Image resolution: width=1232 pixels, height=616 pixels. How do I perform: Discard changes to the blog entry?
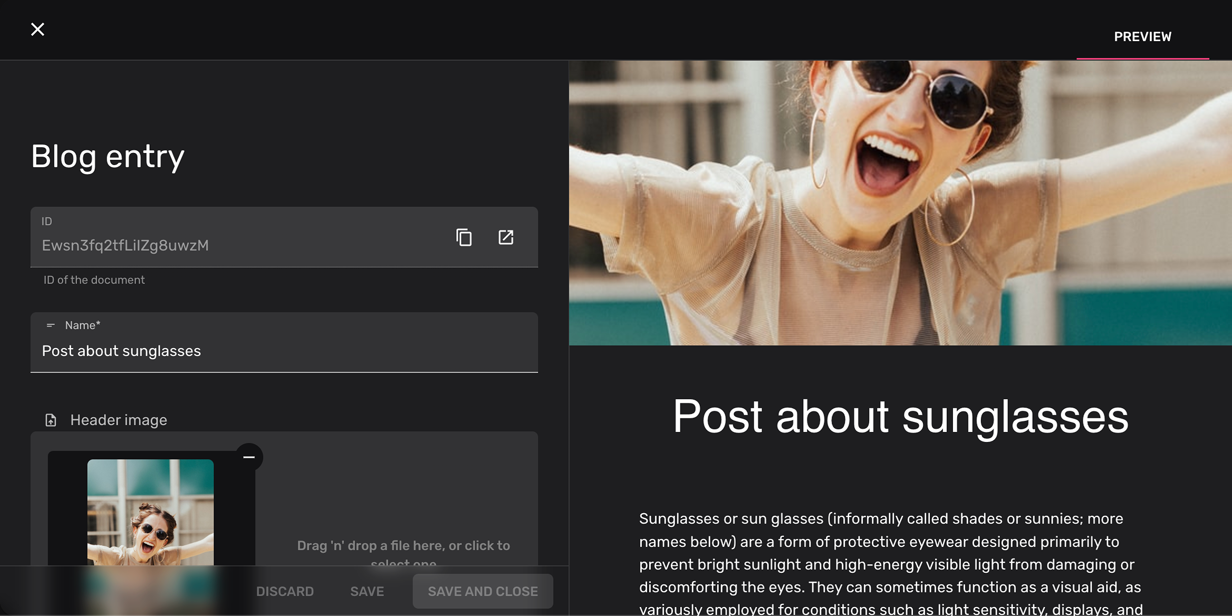pos(285,591)
